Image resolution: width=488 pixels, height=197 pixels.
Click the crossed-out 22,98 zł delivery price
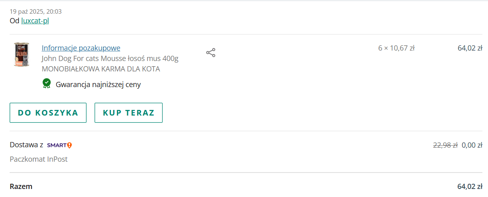[x=446, y=145]
